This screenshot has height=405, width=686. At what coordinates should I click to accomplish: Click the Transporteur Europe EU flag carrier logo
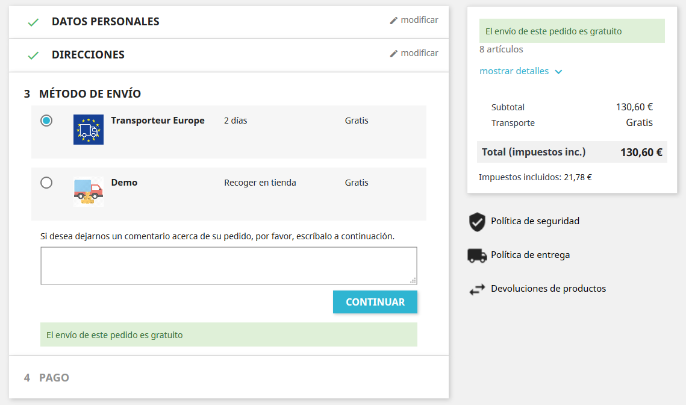point(88,129)
